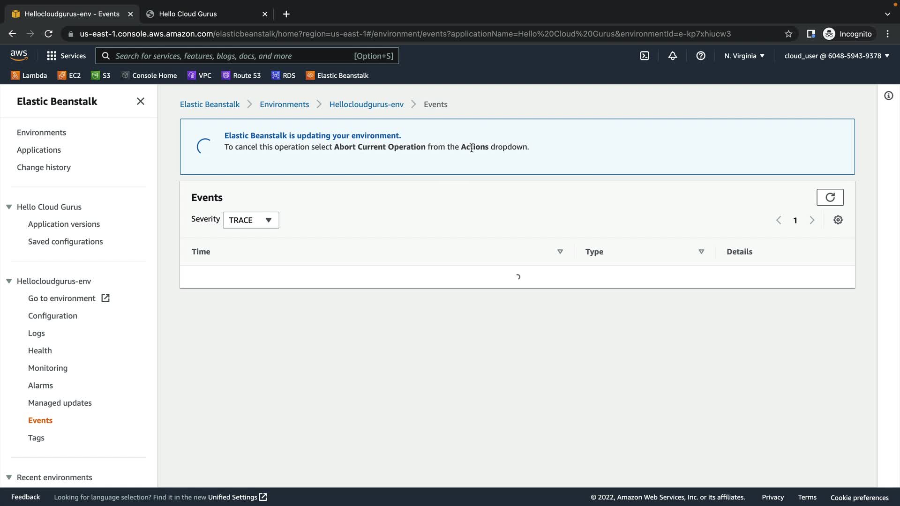
Task: Open Events table settings gear
Action: [838, 220]
